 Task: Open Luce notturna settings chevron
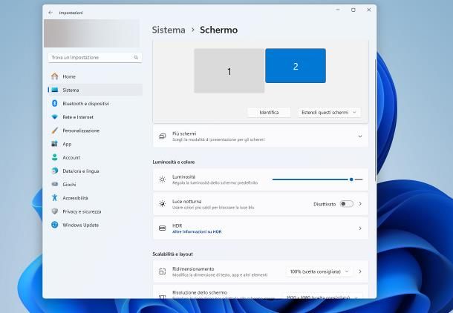click(x=360, y=204)
